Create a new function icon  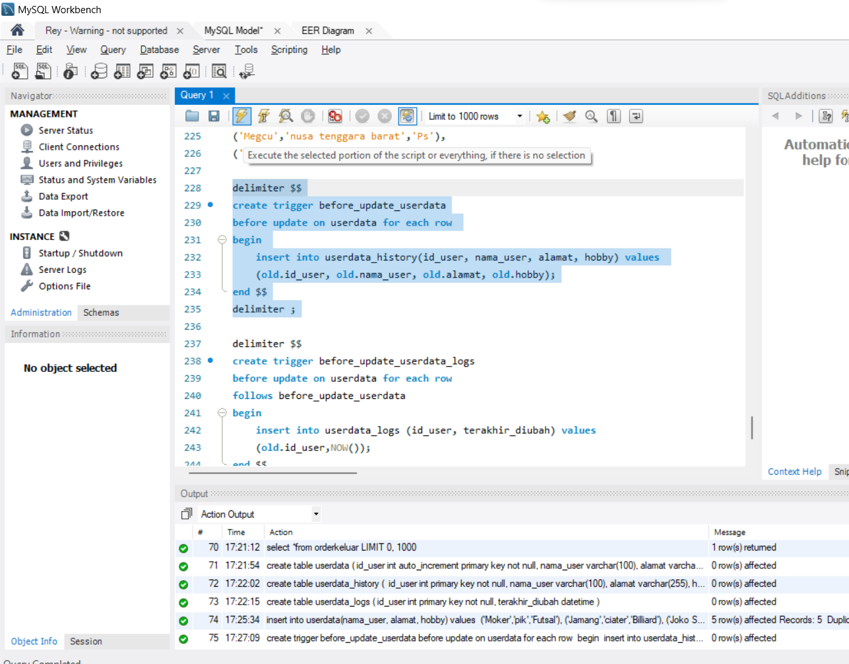point(191,71)
